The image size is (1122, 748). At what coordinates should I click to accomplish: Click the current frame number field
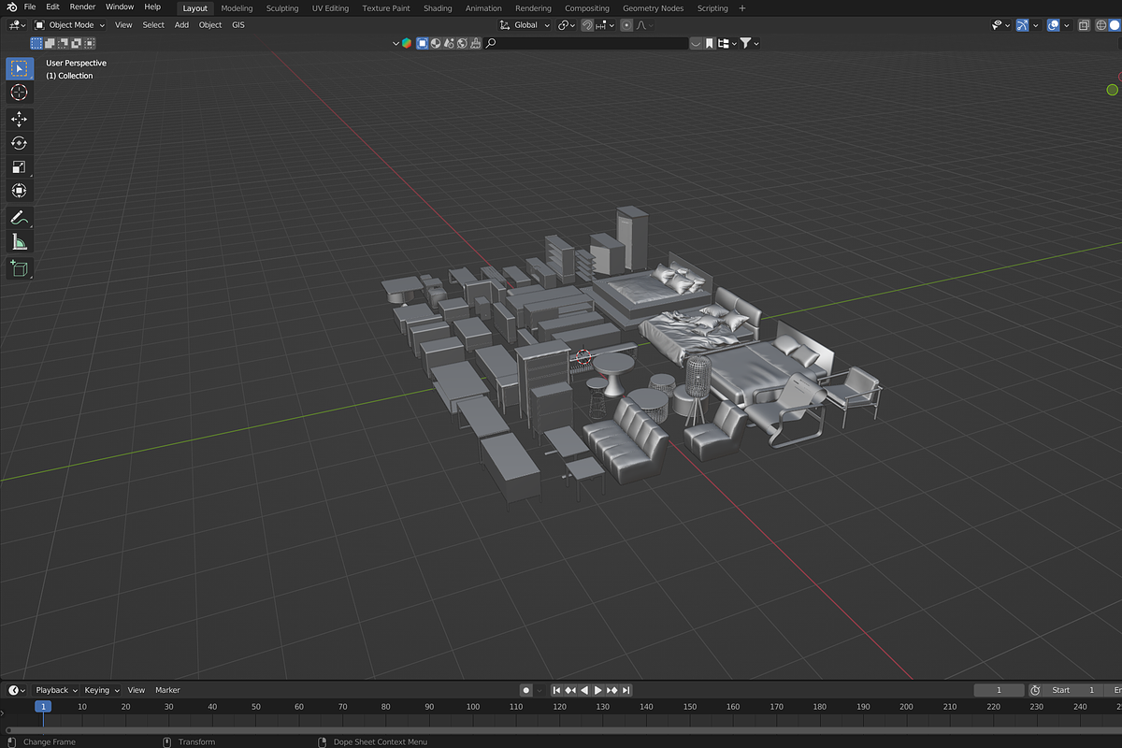(999, 690)
